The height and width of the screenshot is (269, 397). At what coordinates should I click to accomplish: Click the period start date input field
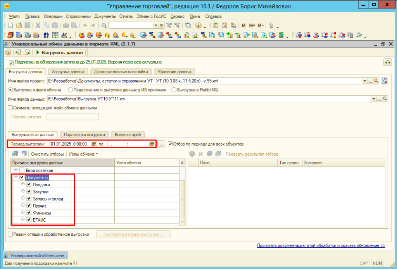coord(71,144)
